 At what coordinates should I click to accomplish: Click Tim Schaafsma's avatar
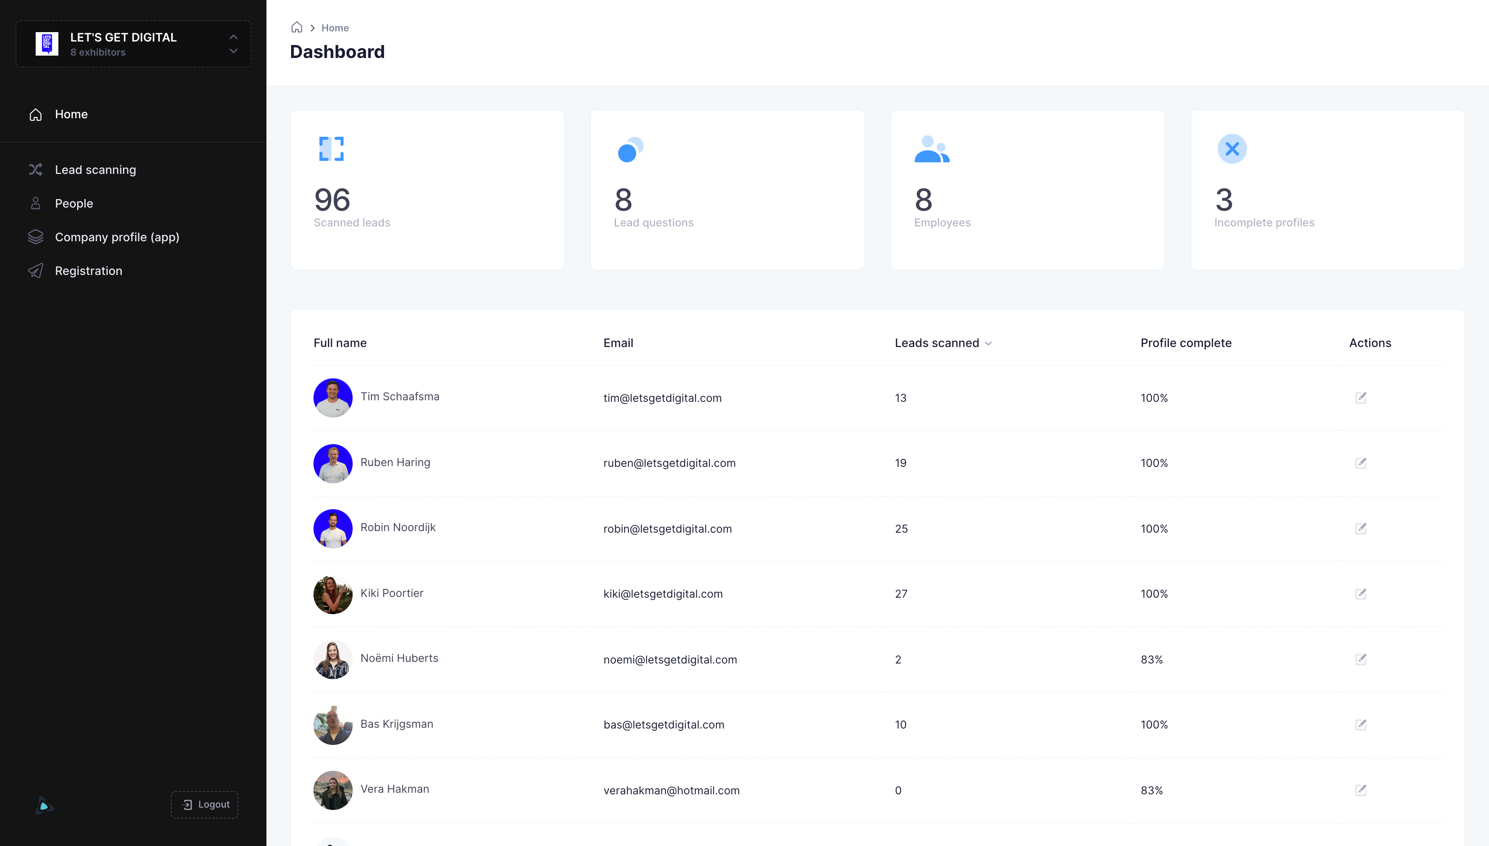(x=333, y=398)
